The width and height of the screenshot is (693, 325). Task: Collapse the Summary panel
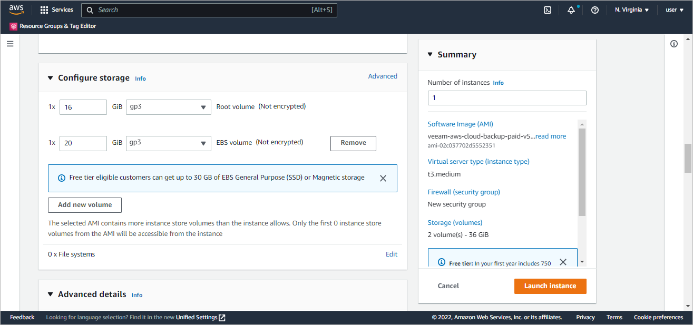pos(430,54)
